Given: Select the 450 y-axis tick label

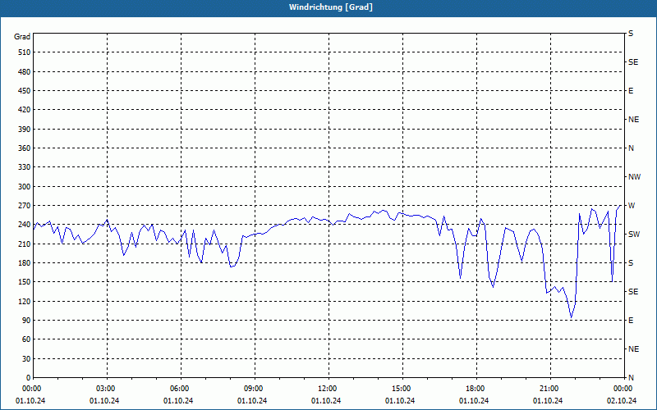Looking at the screenshot, I should (25, 91).
